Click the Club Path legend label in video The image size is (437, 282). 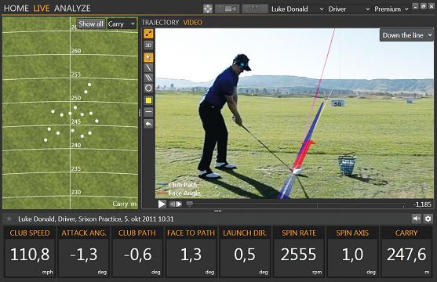click(x=183, y=185)
